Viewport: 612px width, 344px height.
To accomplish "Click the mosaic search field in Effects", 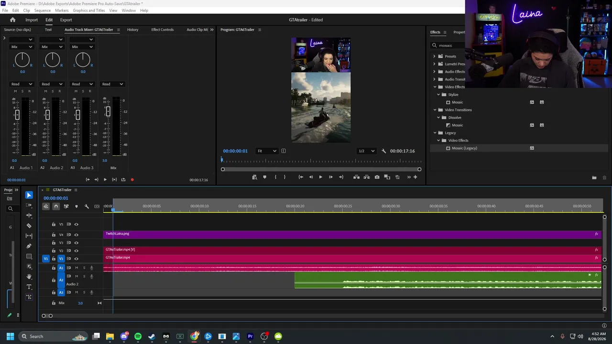I will coord(448,45).
